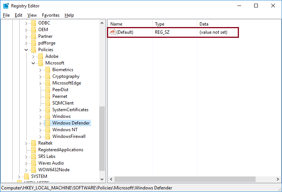The width and height of the screenshot is (282, 192).
Task: Click the Cryptography folder icon
Action: (48, 76)
